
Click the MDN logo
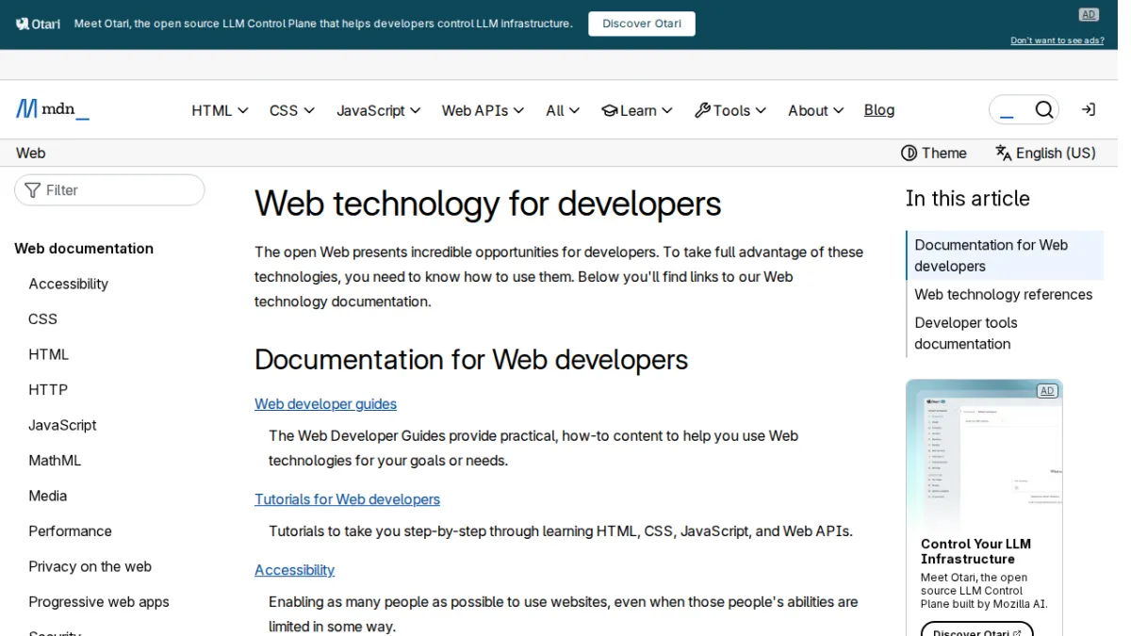pos(53,109)
